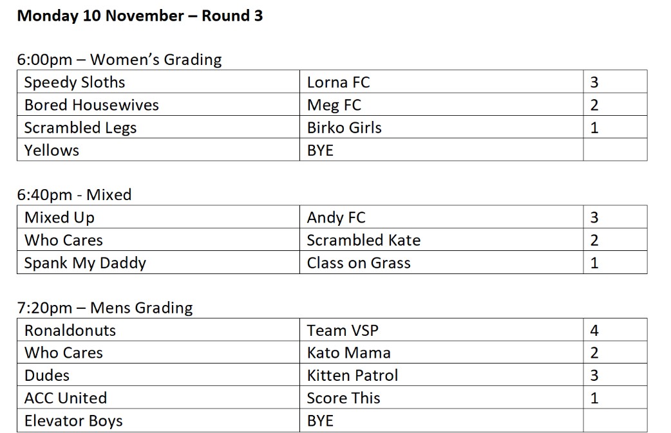Click the "6:00pm – Women's Grading" heading
This screenshot has width=671, height=433.
coord(119,60)
